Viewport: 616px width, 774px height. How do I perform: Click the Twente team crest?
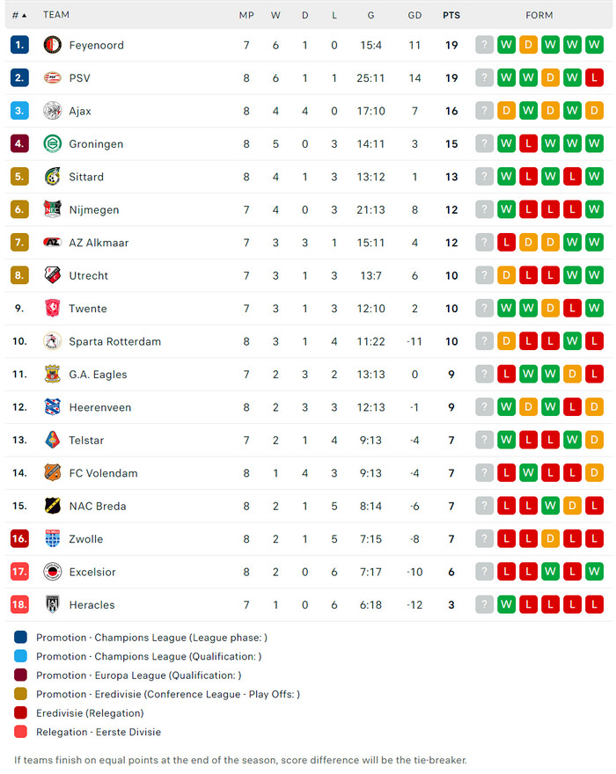(x=53, y=309)
